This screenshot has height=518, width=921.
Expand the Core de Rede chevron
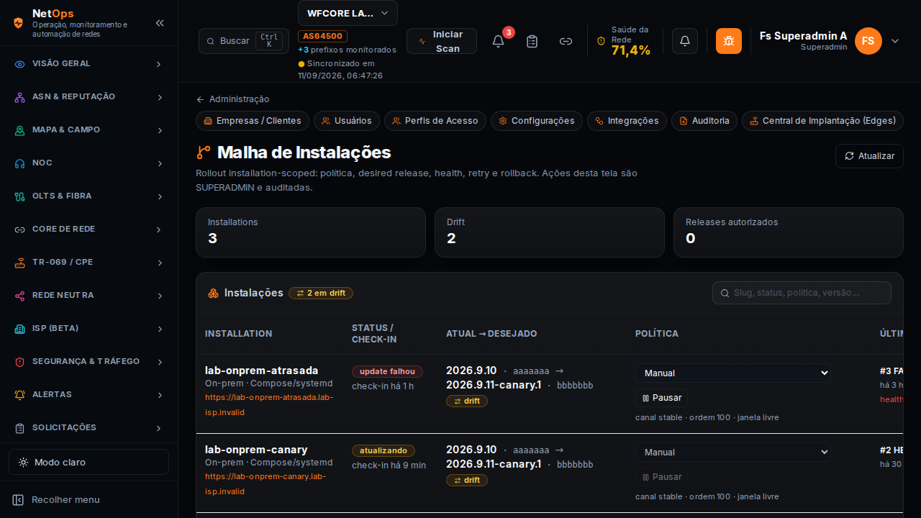point(160,230)
